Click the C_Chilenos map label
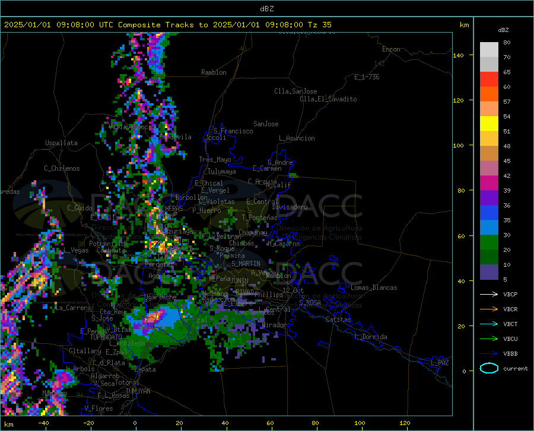 pyautogui.click(x=62, y=168)
